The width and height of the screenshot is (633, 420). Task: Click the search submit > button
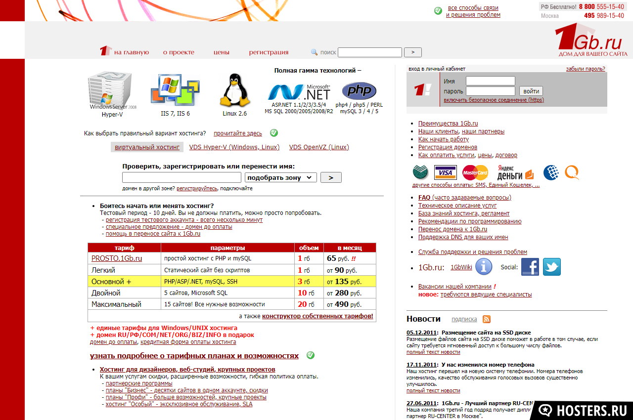pos(412,52)
